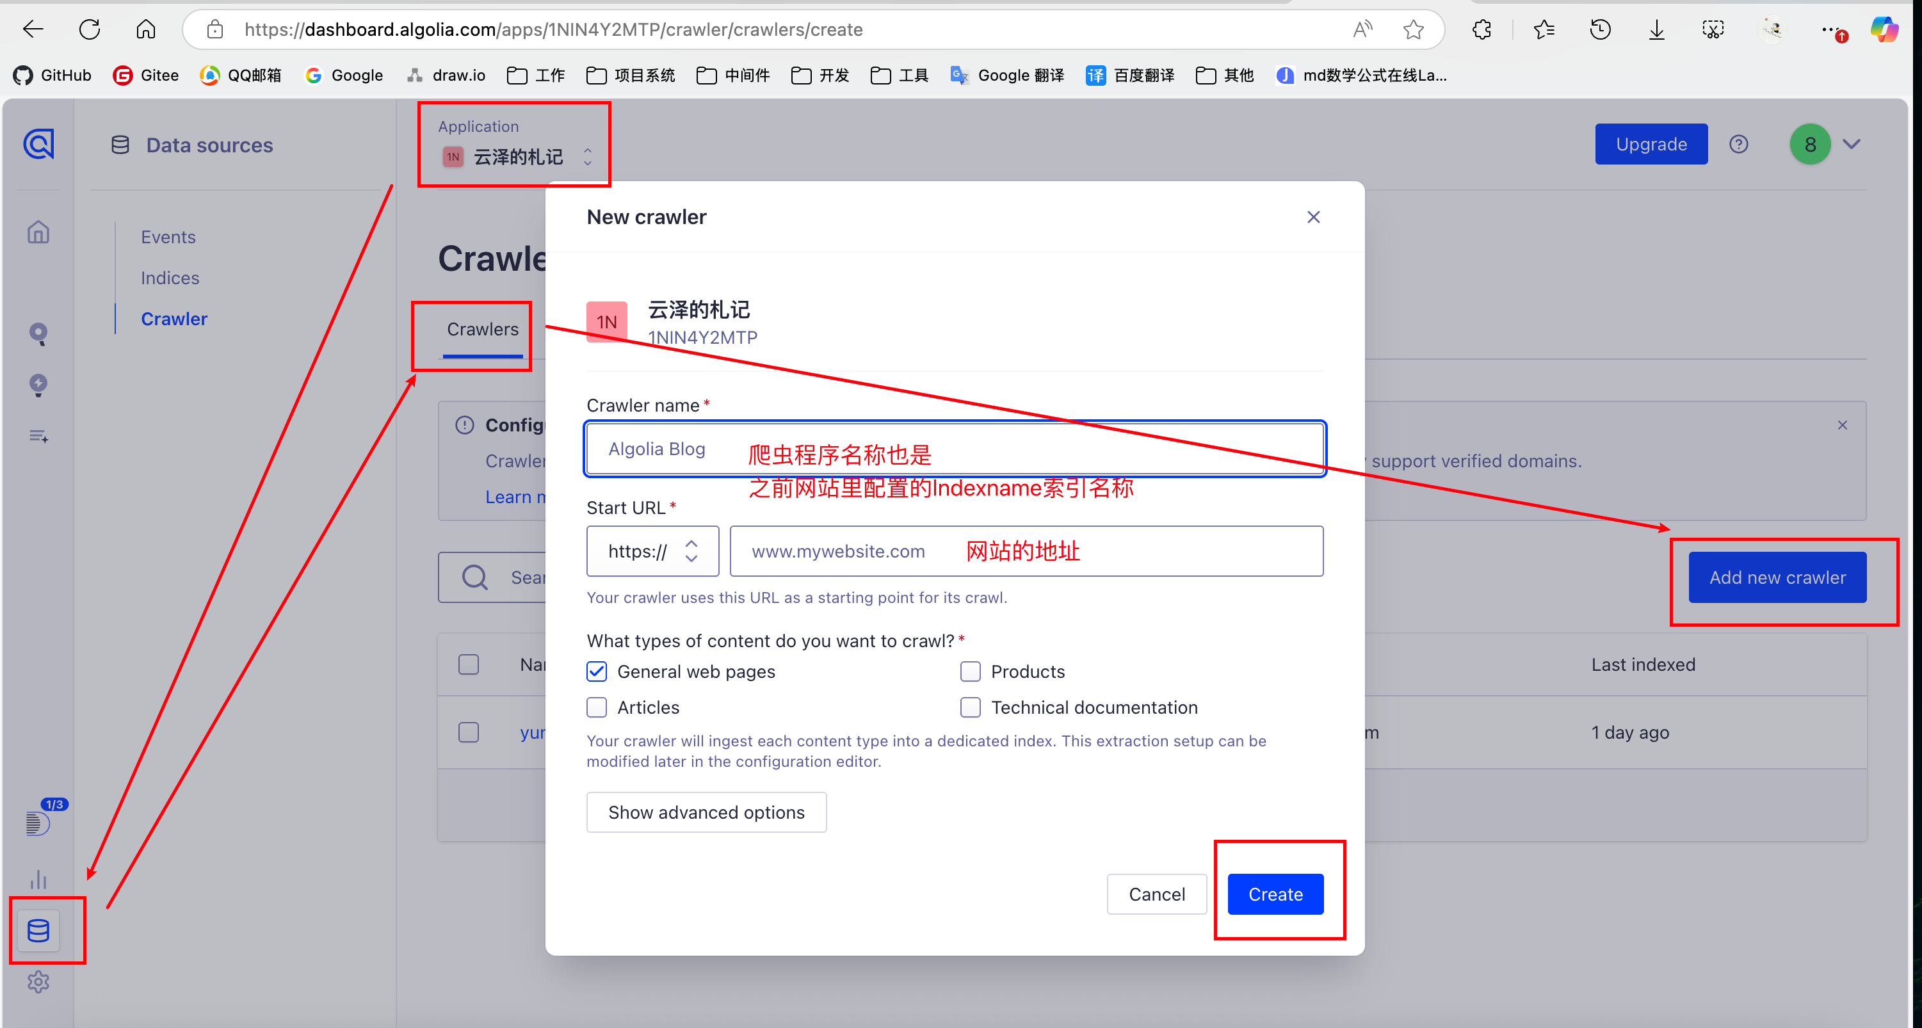Click the Algolia logo in sidebar
Image resolution: width=1922 pixels, height=1028 pixels.
pos(38,144)
